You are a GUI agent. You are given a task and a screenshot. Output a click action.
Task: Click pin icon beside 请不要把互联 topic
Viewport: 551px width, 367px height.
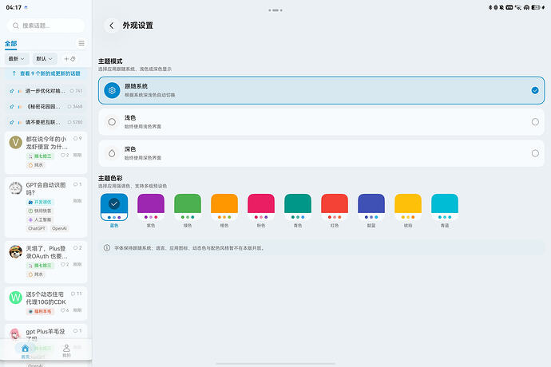pyautogui.click(x=12, y=122)
